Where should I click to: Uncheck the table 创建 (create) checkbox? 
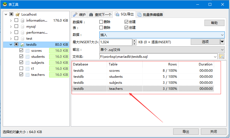tap(126, 28)
